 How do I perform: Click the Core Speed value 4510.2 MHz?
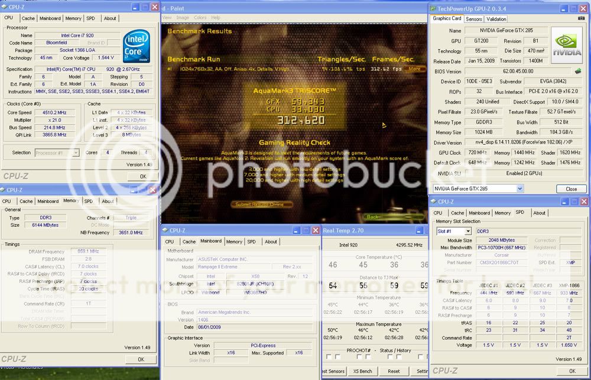[55, 112]
